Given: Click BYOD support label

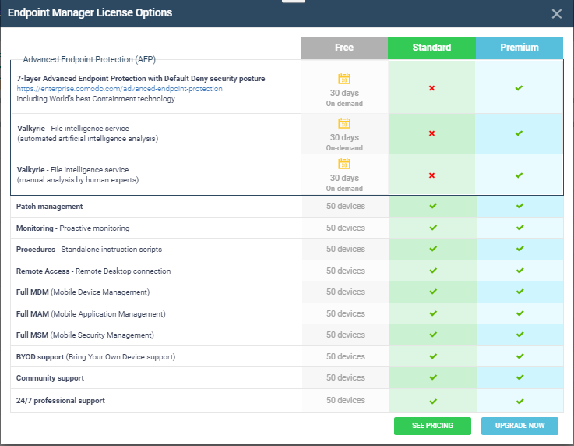Looking at the screenshot, I should pyautogui.click(x=96, y=357).
